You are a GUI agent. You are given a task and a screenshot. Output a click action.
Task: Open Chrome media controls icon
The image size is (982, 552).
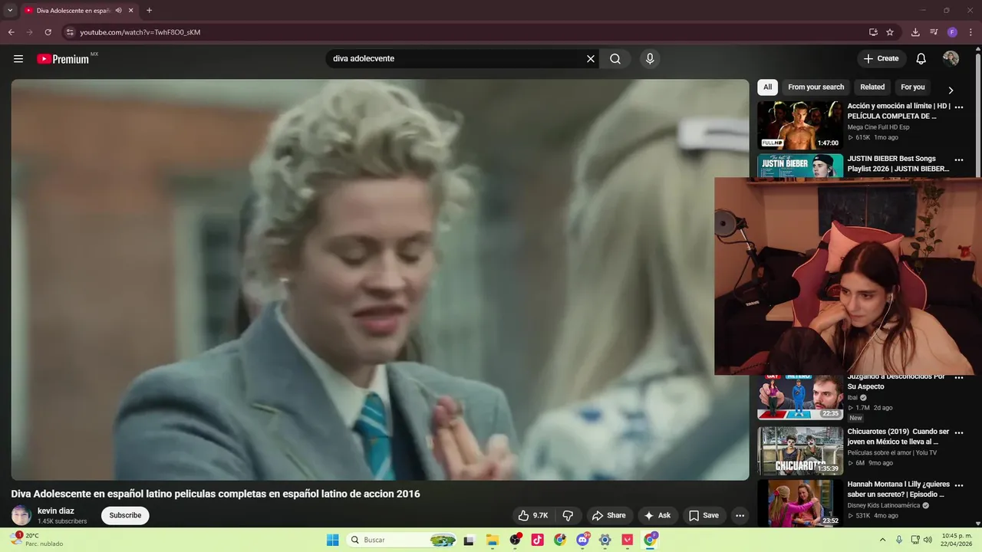[934, 32]
